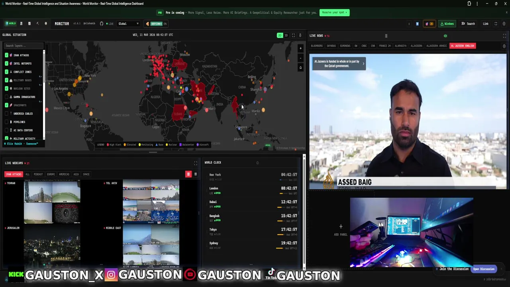Expand Live News panel to fullscreen
Image resolution: width=510 pixels, height=287 pixels.
[x=504, y=36]
